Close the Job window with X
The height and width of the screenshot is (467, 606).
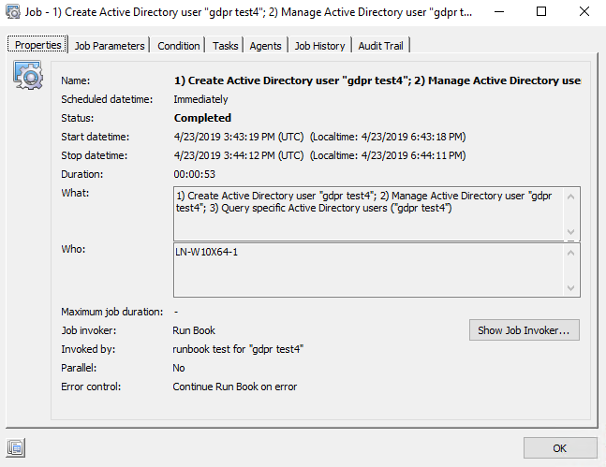point(584,13)
